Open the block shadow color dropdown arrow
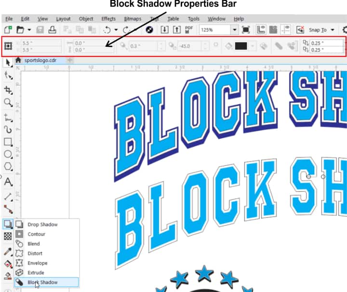Viewport: 347px width, 292px height. pyautogui.click(x=252, y=46)
